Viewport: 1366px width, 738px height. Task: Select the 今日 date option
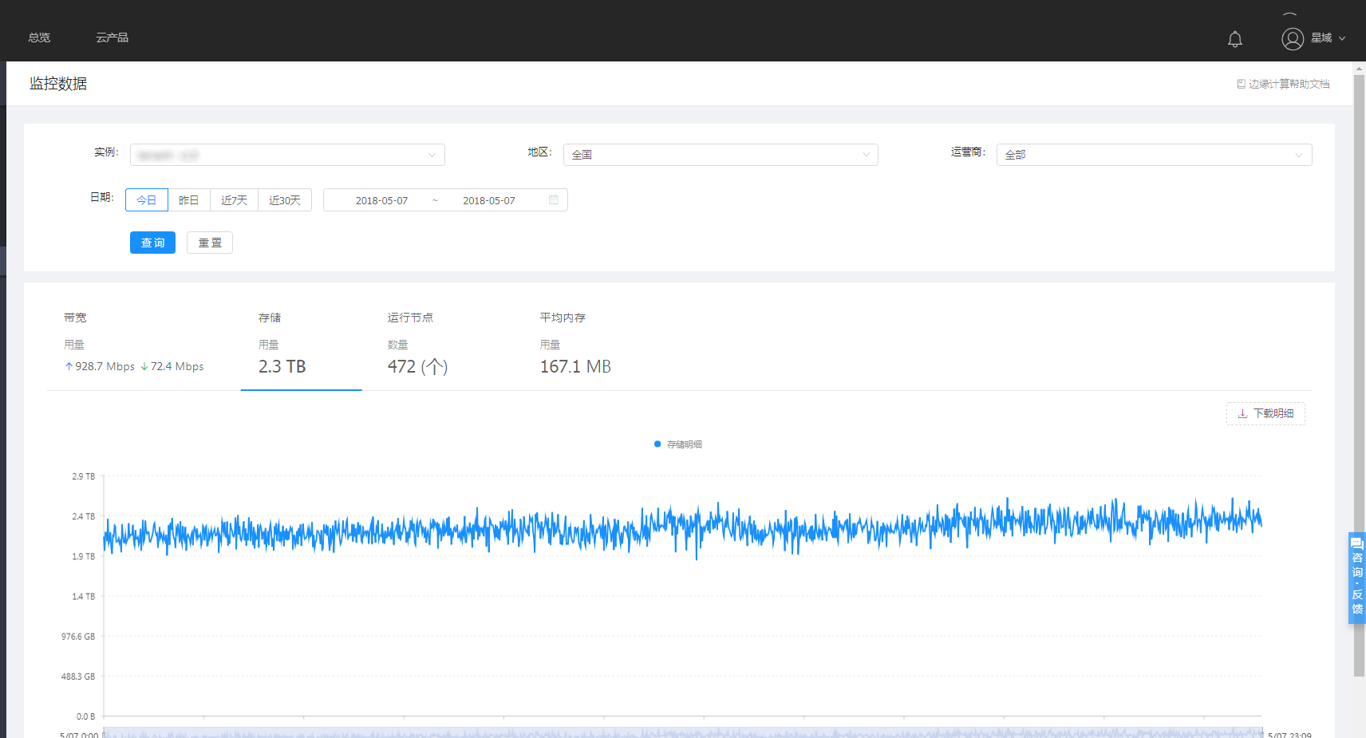[x=147, y=200]
